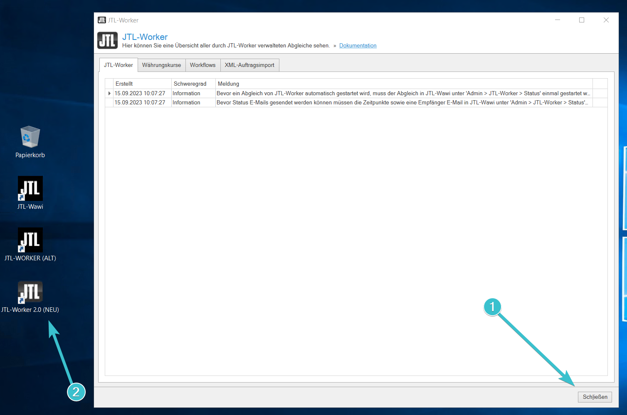The width and height of the screenshot is (627, 415).
Task: Select the second row's 15.09.2023 10:07:27 cell
Action: pyautogui.click(x=142, y=103)
